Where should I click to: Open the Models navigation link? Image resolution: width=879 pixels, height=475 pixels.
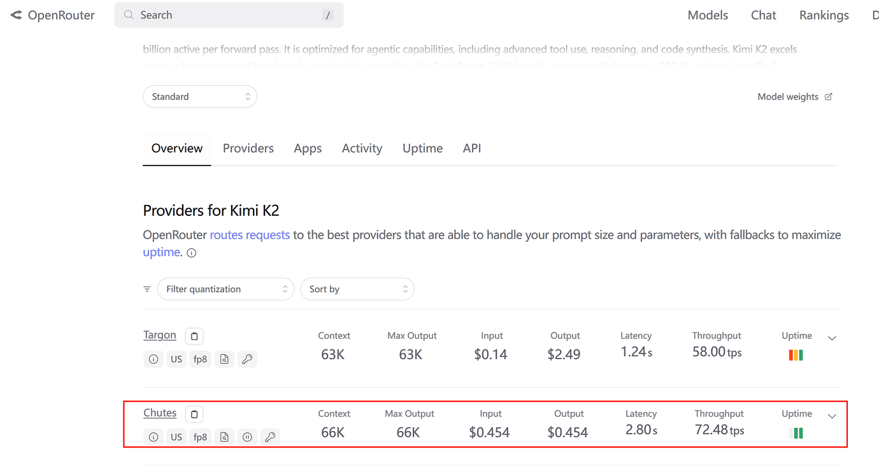[708, 15]
